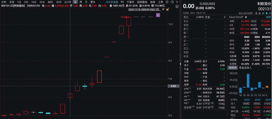Open the ESG 详情 details link
This screenshot has height=119, width=272.
268,17
